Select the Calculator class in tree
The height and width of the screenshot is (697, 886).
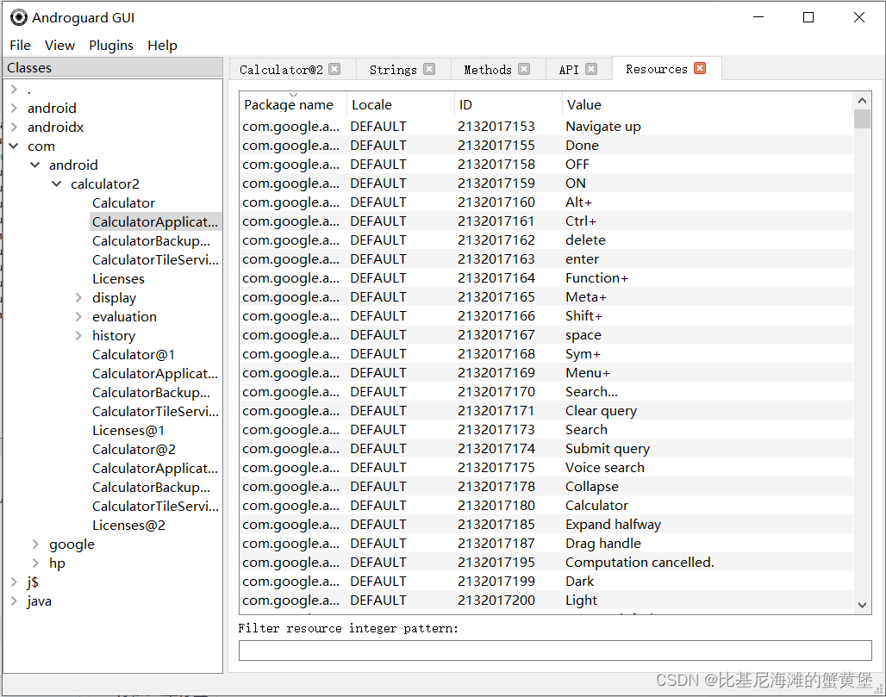[x=124, y=202]
